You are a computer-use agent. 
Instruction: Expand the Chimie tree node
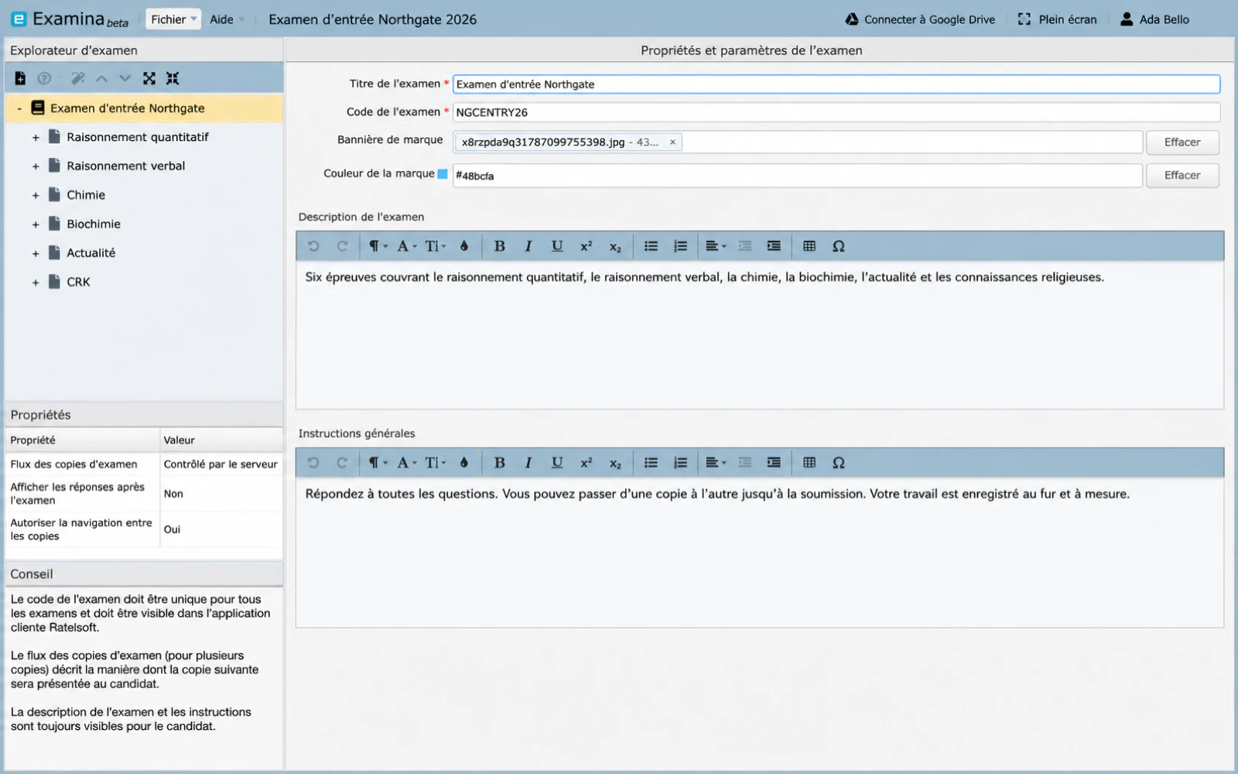click(x=36, y=196)
